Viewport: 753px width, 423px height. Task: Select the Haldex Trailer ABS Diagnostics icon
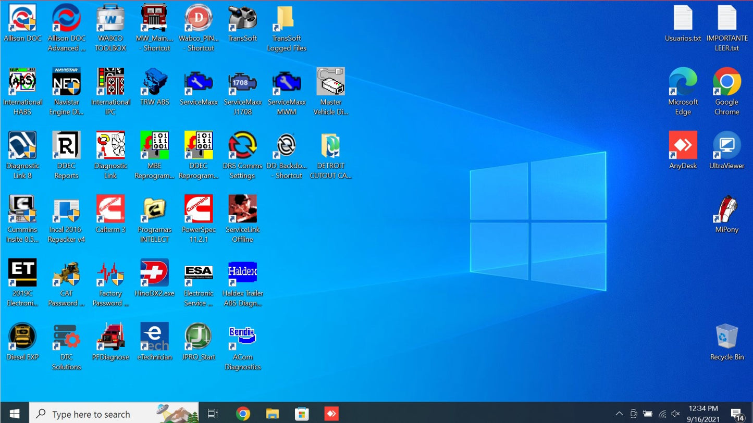coord(242,273)
